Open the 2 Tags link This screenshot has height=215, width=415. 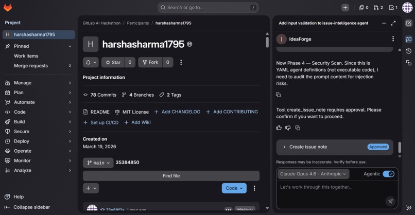(170, 95)
